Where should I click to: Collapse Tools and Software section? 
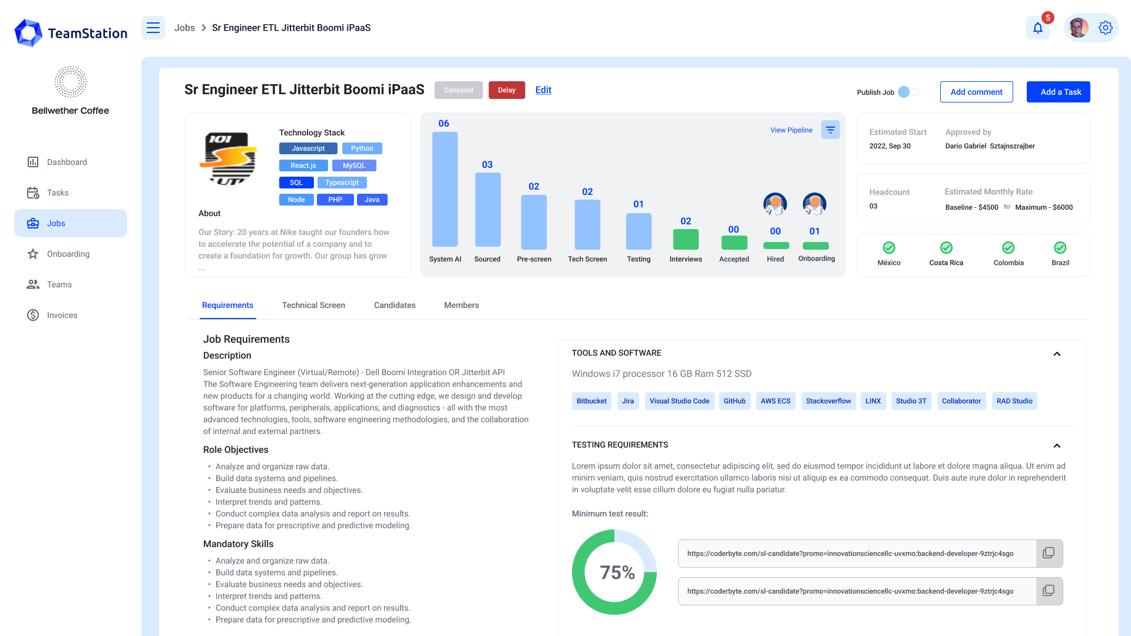coord(1057,354)
